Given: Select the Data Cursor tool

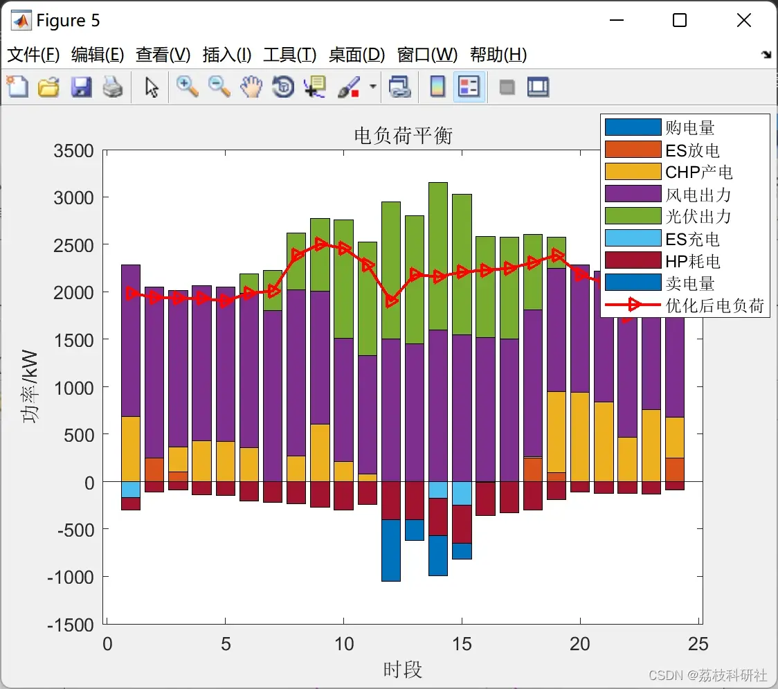Looking at the screenshot, I should click(x=315, y=87).
